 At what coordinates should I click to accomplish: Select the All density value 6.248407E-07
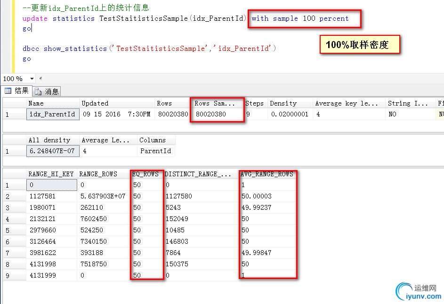(x=53, y=151)
